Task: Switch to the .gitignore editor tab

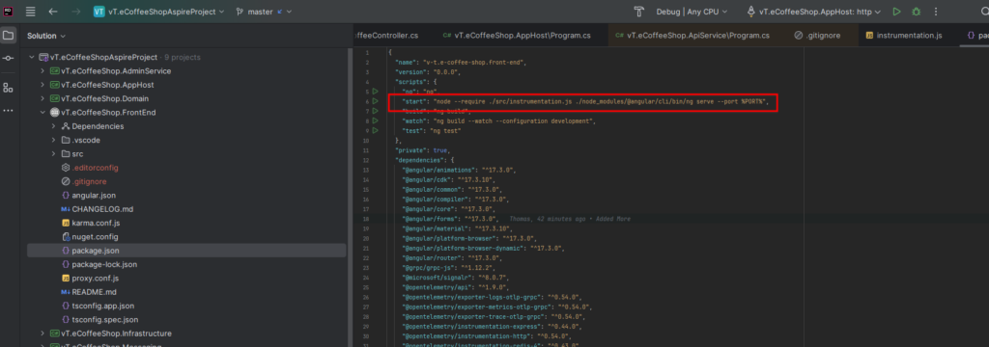Action: (x=818, y=36)
